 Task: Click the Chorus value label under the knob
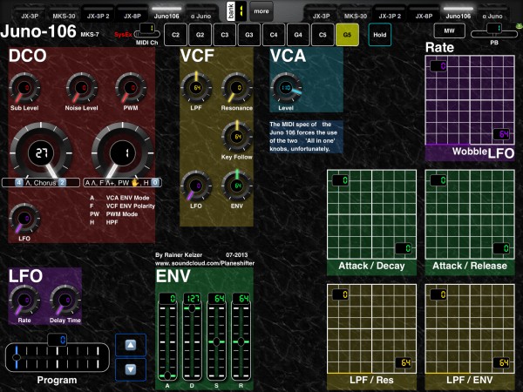click(x=41, y=183)
